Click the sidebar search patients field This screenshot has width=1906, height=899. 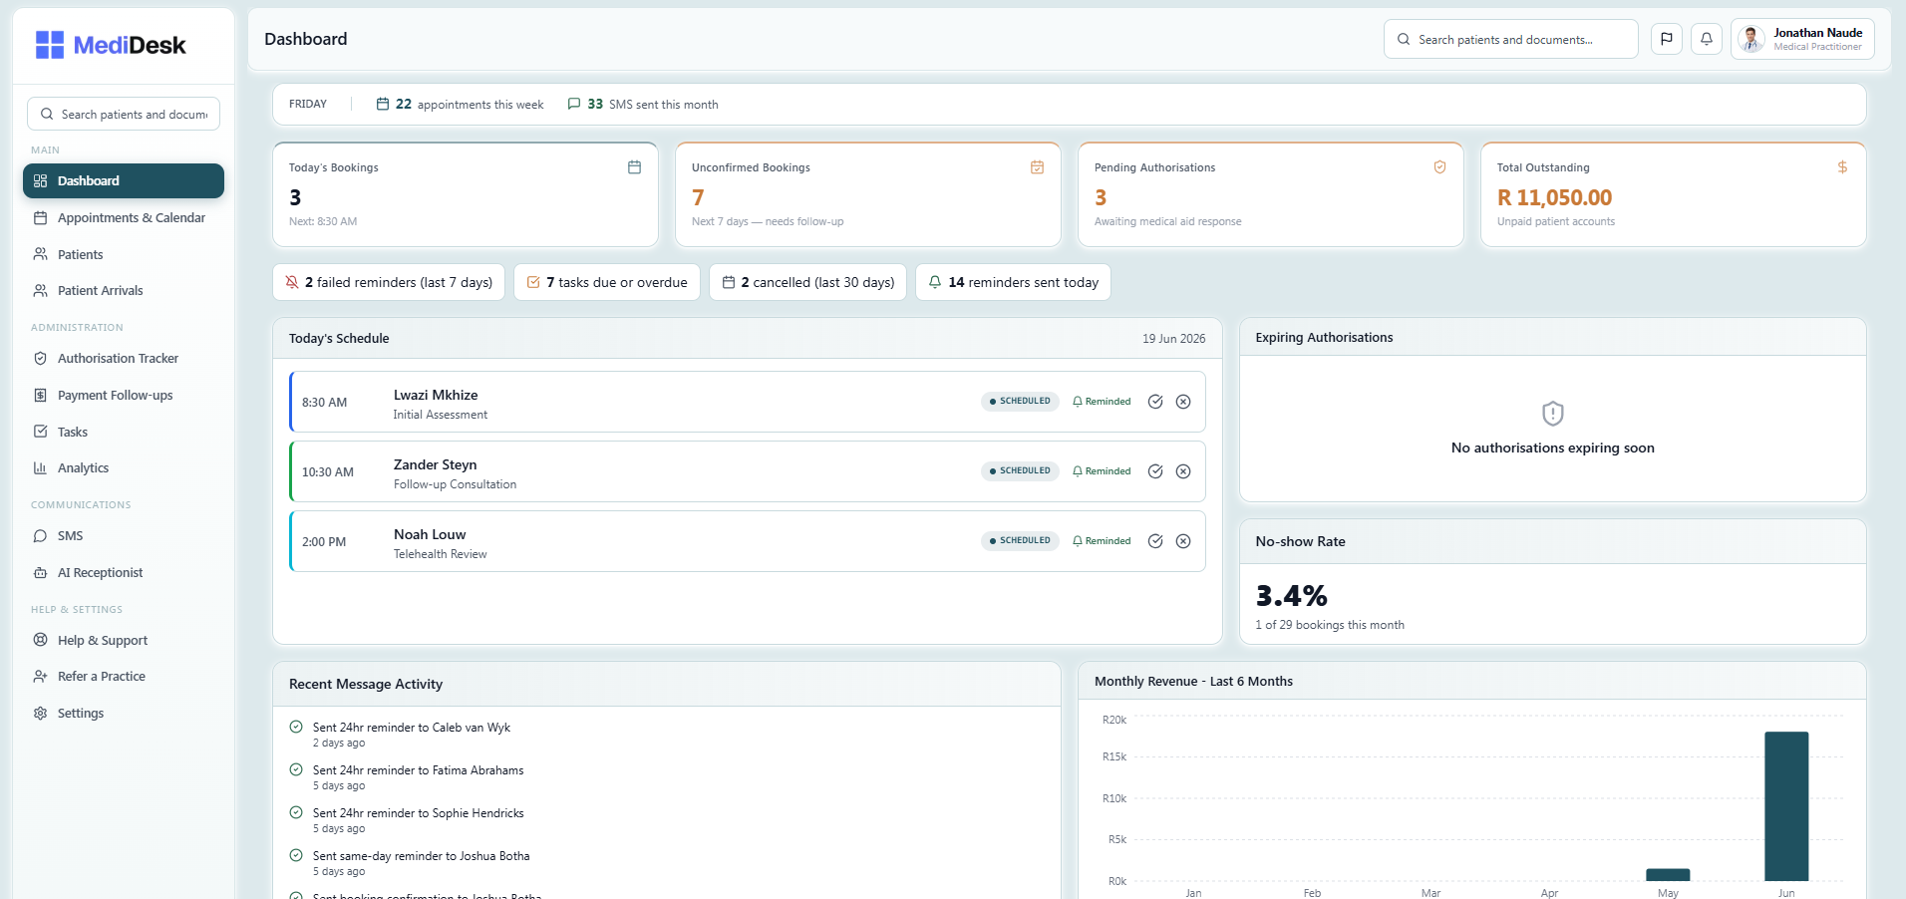pos(124,114)
